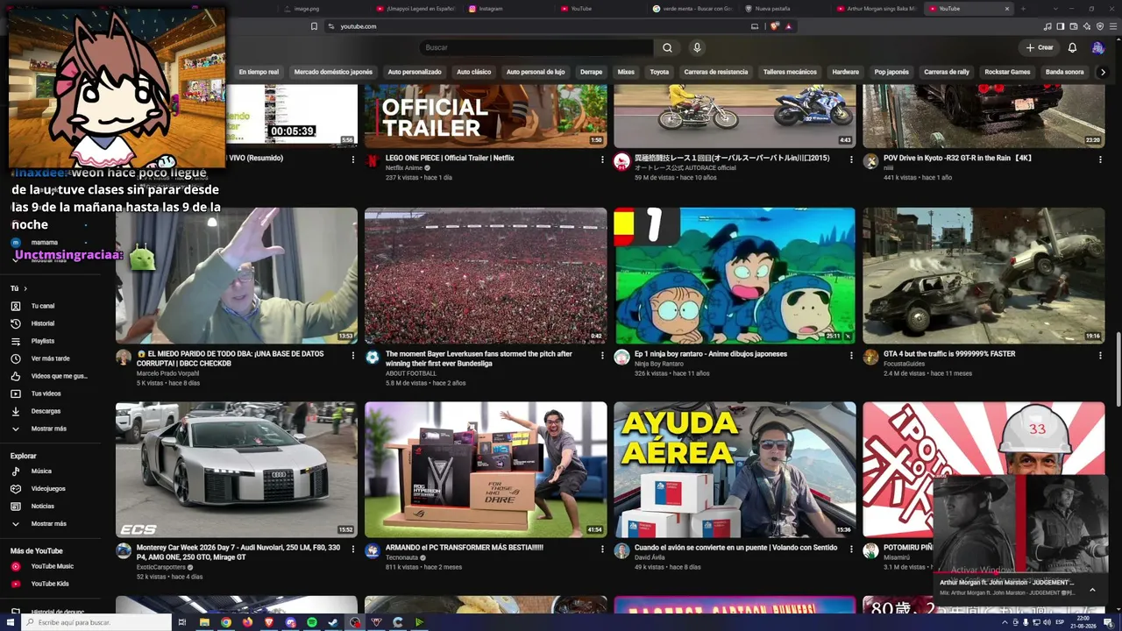This screenshot has height=631, width=1122.
Task: Start voice search with the microphone icon
Action: 697,47
